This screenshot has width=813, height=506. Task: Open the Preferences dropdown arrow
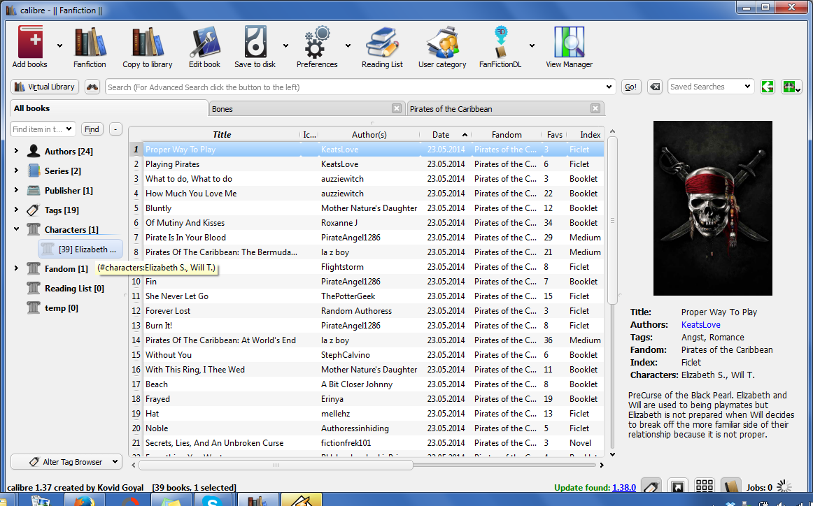point(348,45)
